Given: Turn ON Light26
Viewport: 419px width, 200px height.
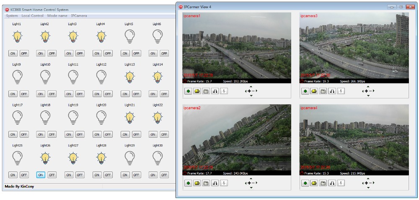Looking at the screenshot, I should pyautogui.click(x=41, y=175).
